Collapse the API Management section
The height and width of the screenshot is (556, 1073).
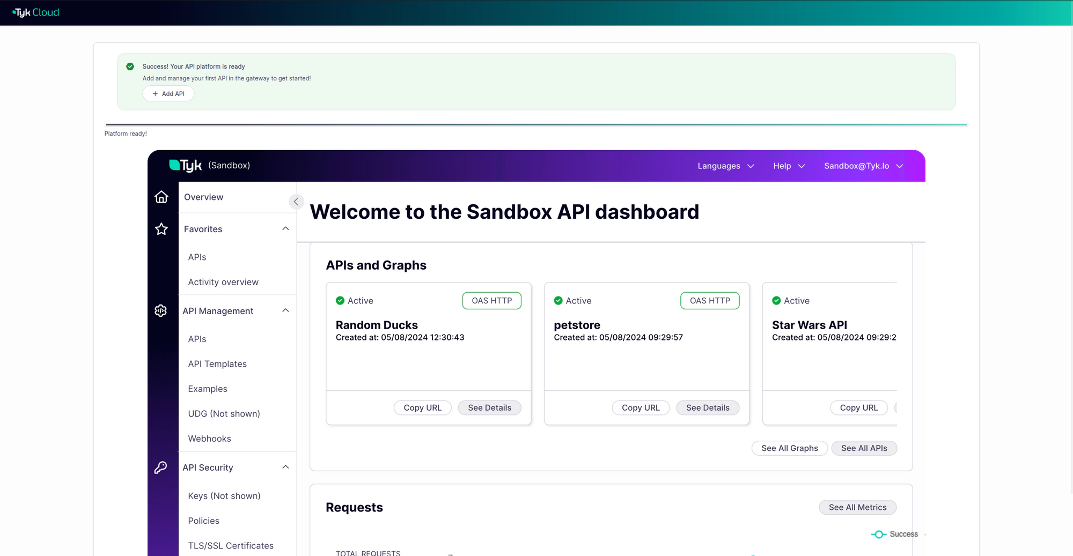(285, 311)
